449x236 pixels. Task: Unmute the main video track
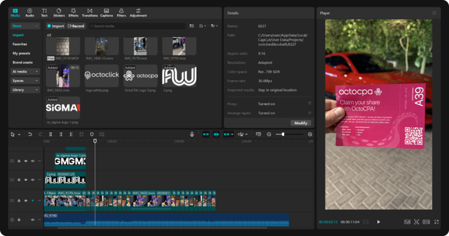[32, 200]
